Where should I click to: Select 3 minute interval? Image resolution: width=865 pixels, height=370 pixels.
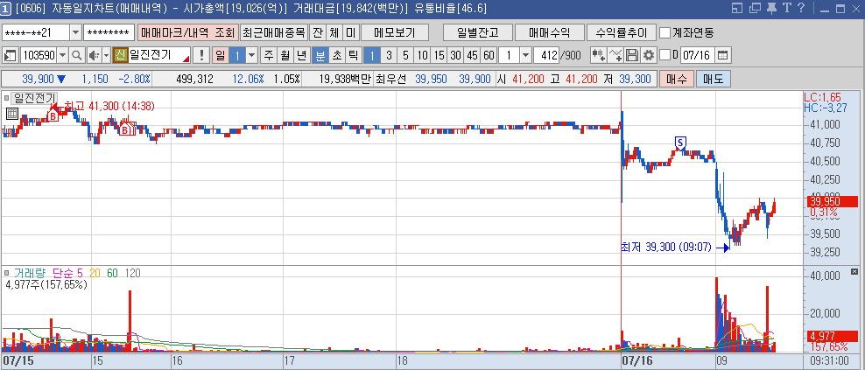coord(389,55)
